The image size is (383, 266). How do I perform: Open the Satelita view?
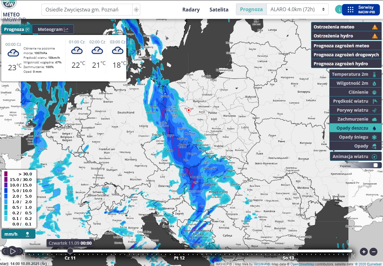[219, 10]
